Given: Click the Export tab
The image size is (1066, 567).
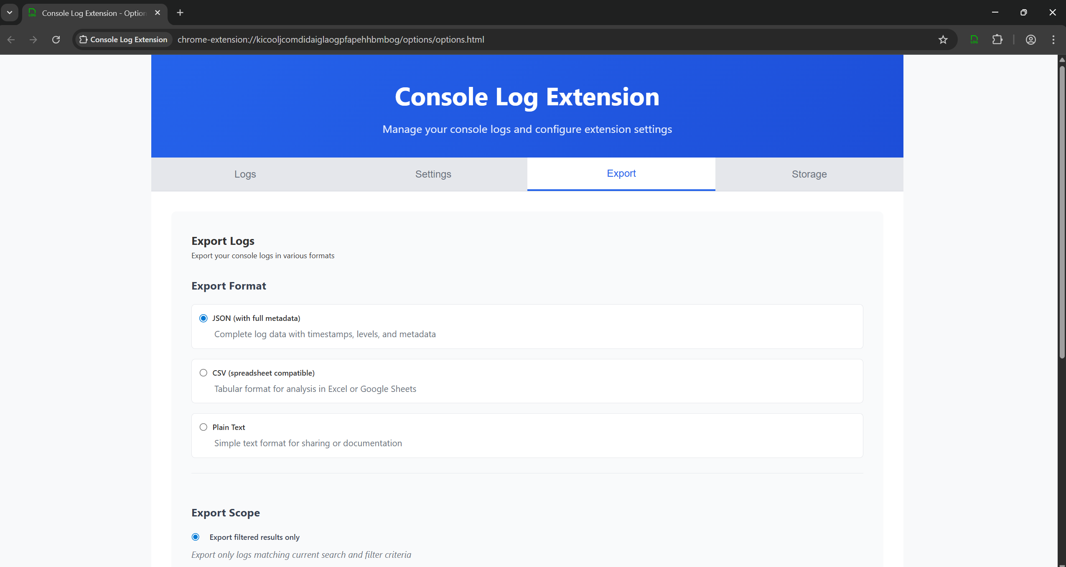Looking at the screenshot, I should 621,173.
